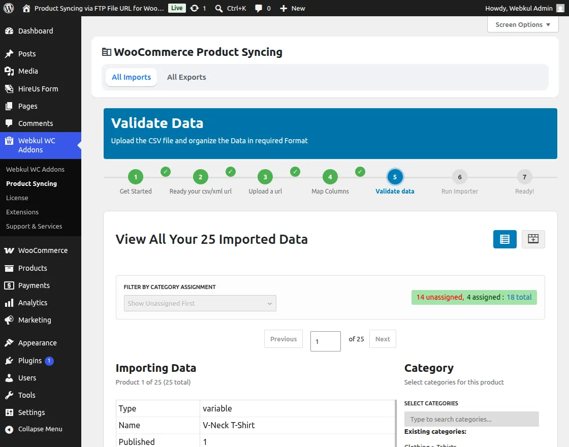Click the Next pagination button
This screenshot has width=569, height=447.
point(383,339)
